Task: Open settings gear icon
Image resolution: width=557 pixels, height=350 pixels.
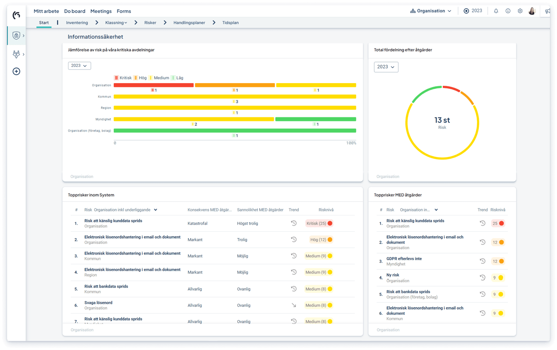Action: pyautogui.click(x=520, y=11)
